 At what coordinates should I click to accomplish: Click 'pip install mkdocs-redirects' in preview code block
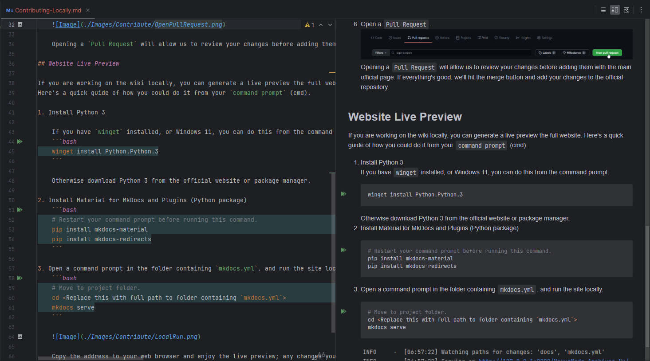coord(412,266)
